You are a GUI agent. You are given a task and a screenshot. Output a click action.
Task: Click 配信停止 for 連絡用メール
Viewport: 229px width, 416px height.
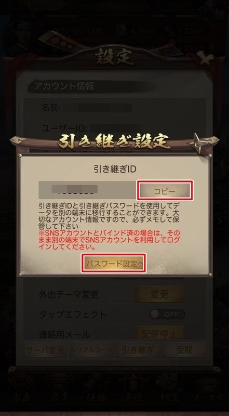tap(159, 333)
